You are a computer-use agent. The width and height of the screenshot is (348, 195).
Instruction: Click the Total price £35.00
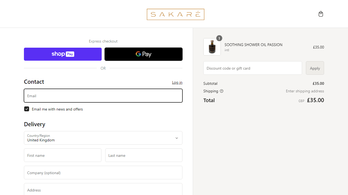pos(315,100)
